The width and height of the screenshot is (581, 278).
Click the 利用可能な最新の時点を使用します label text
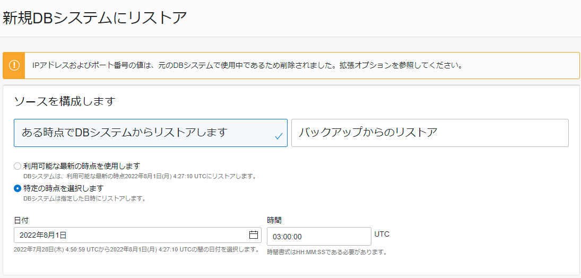(x=82, y=166)
